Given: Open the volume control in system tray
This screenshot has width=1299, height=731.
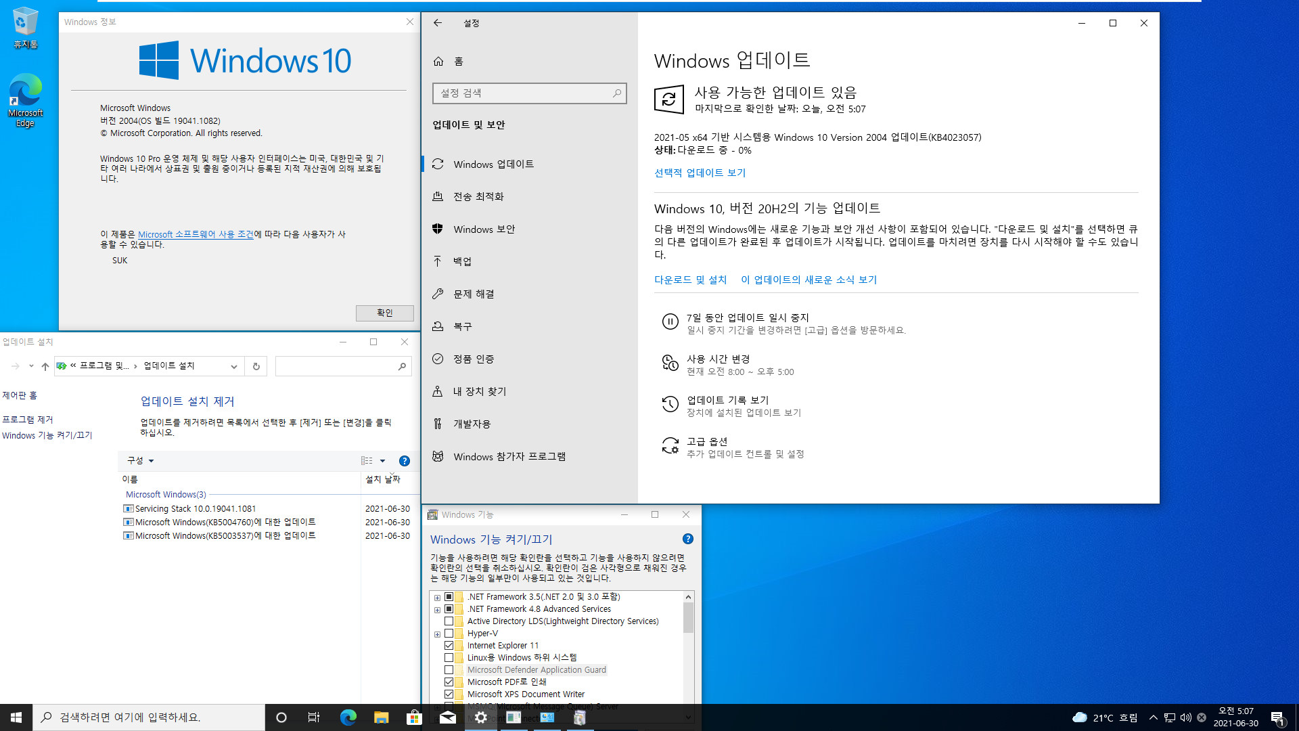Looking at the screenshot, I should (x=1185, y=717).
